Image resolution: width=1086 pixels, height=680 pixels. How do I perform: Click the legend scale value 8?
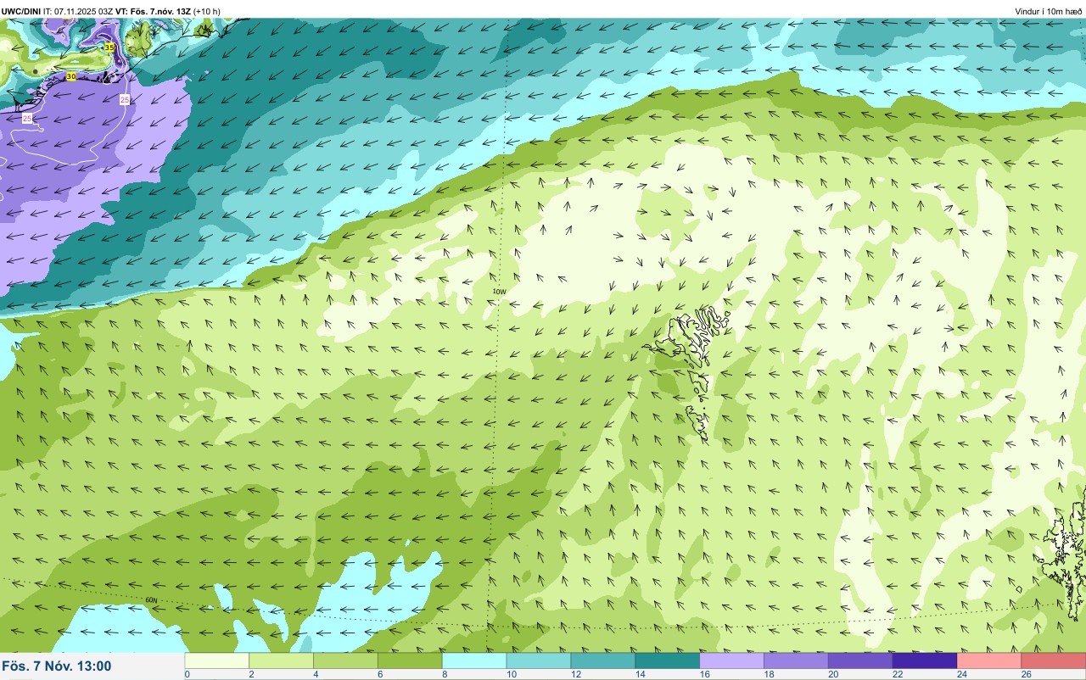444,674
